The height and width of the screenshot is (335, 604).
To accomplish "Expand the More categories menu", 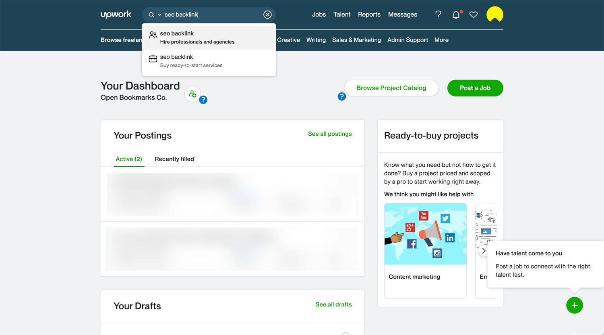I will pos(441,40).
